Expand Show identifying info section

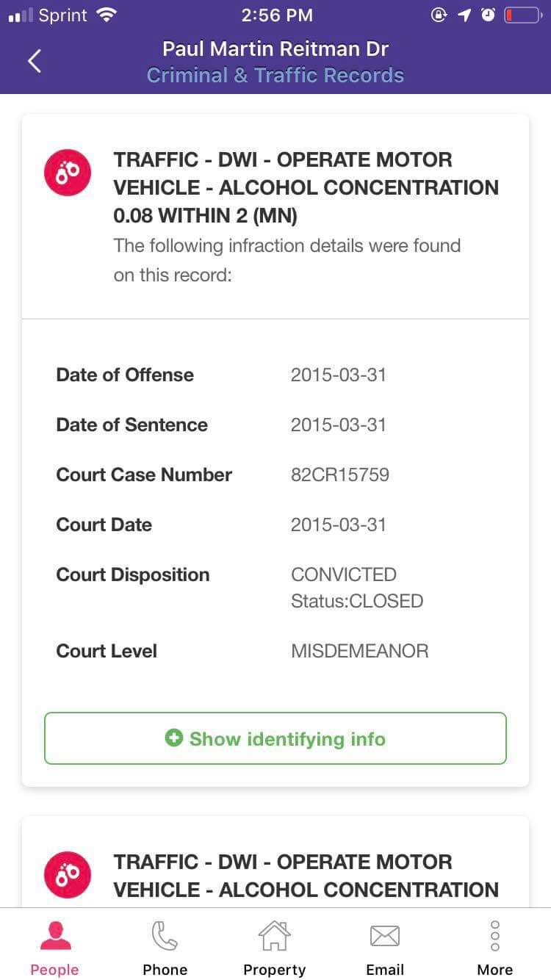point(275,738)
